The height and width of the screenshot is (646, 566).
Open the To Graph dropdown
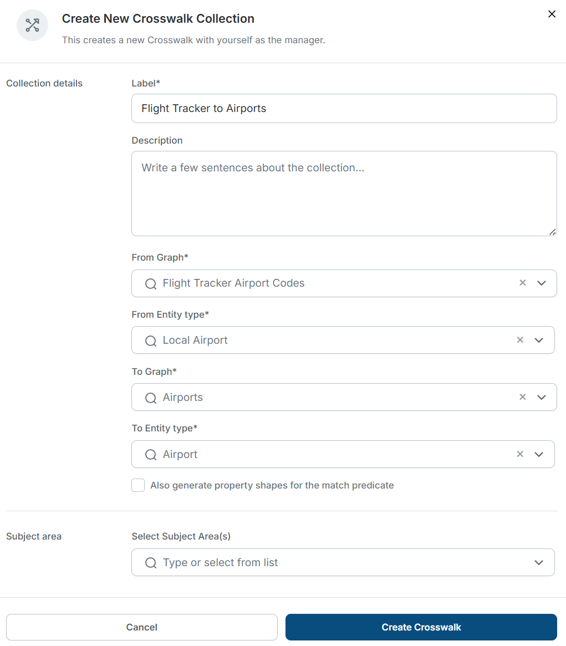pos(542,397)
